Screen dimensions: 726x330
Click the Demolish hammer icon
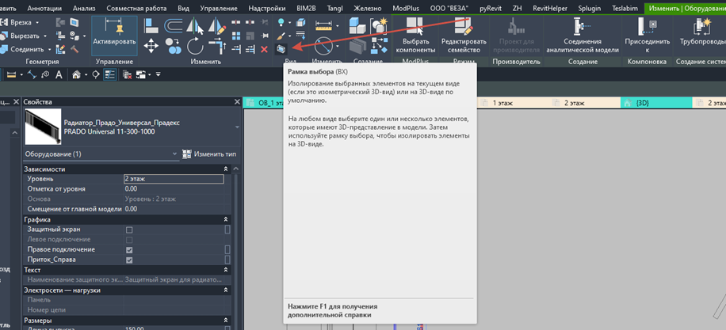click(75, 49)
